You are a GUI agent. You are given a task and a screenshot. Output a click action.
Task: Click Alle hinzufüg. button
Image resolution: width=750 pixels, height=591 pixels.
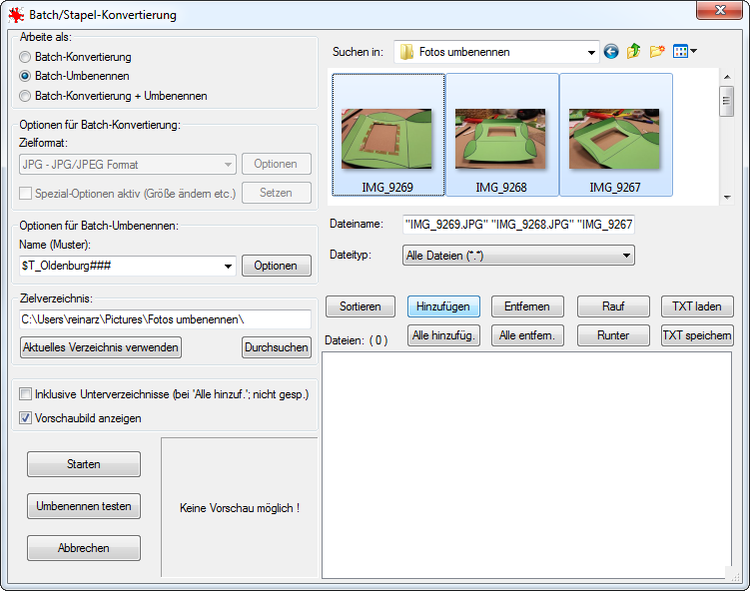pyautogui.click(x=443, y=335)
